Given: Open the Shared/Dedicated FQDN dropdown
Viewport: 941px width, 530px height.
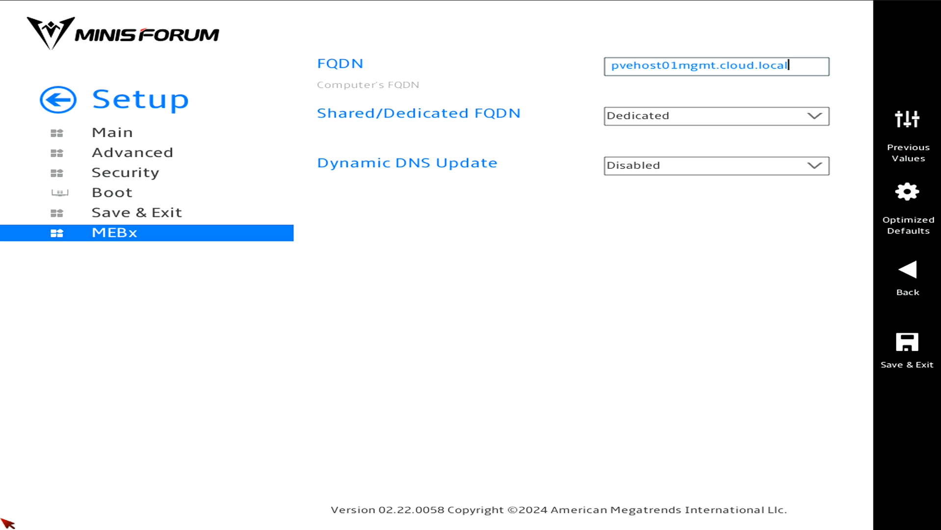Looking at the screenshot, I should [x=715, y=116].
